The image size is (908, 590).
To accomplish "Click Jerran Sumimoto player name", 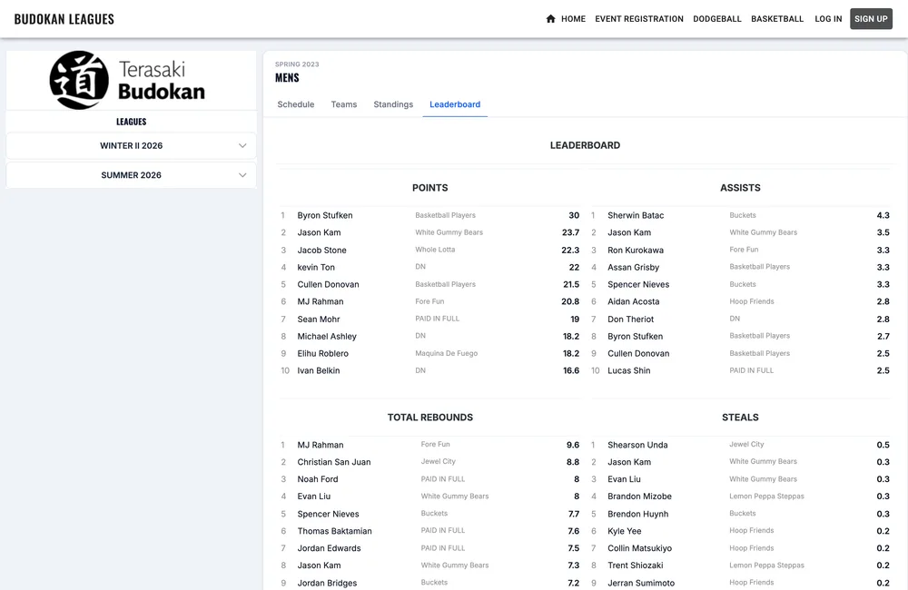I will pyautogui.click(x=641, y=583).
